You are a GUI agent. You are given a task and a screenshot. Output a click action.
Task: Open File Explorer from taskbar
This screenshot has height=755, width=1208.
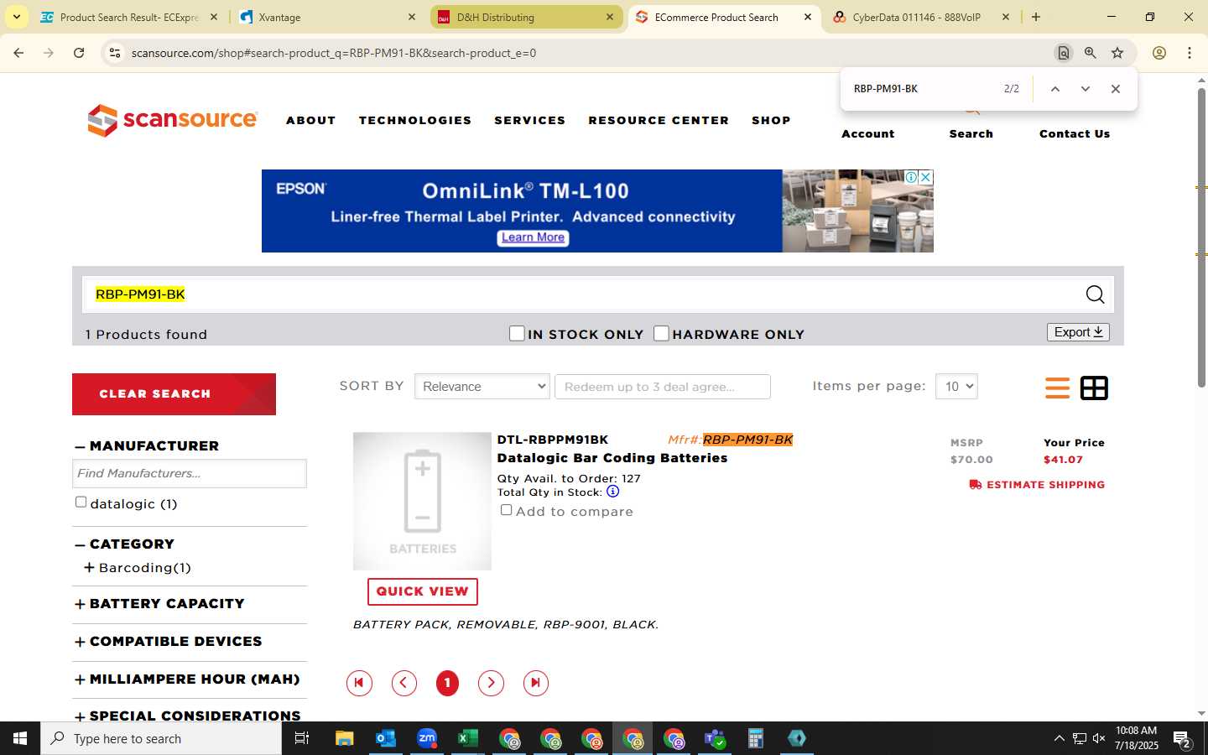coord(344,738)
